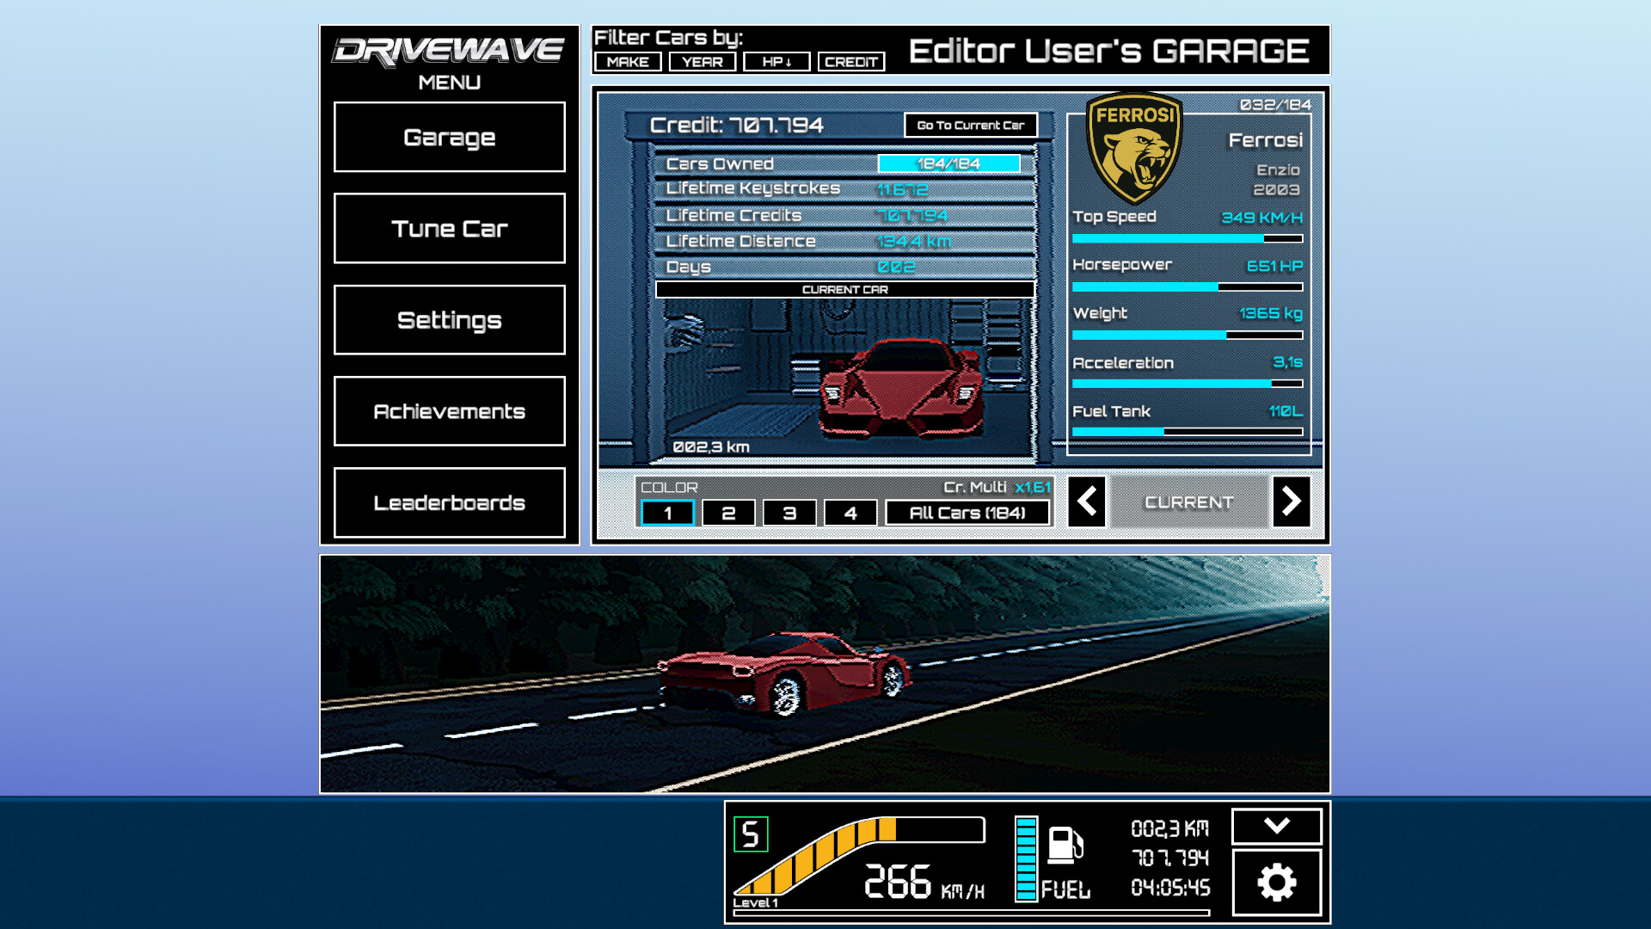This screenshot has width=1651, height=929.
Task: Click the DRIVEWAVE logo
Action: click(x=449, y=50)
